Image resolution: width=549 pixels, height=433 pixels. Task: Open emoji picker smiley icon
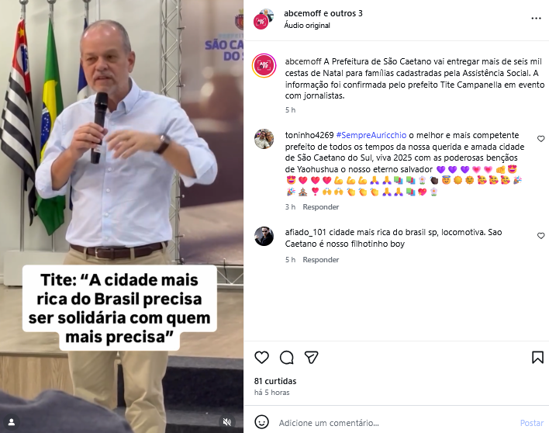(x=261, y=422)
